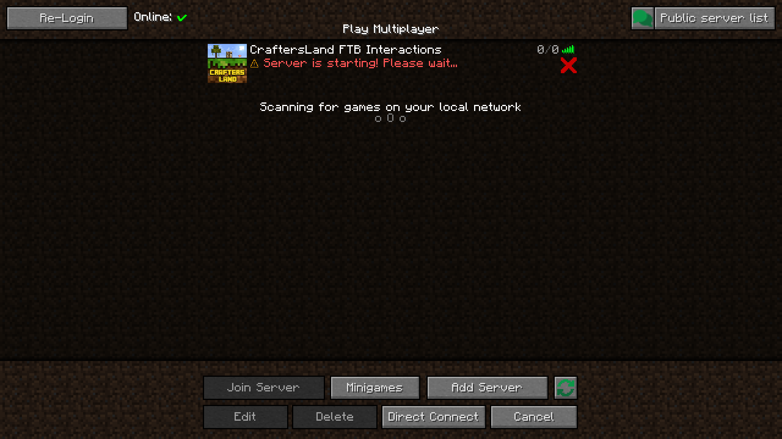Select the Join Server button

(263, 387)
